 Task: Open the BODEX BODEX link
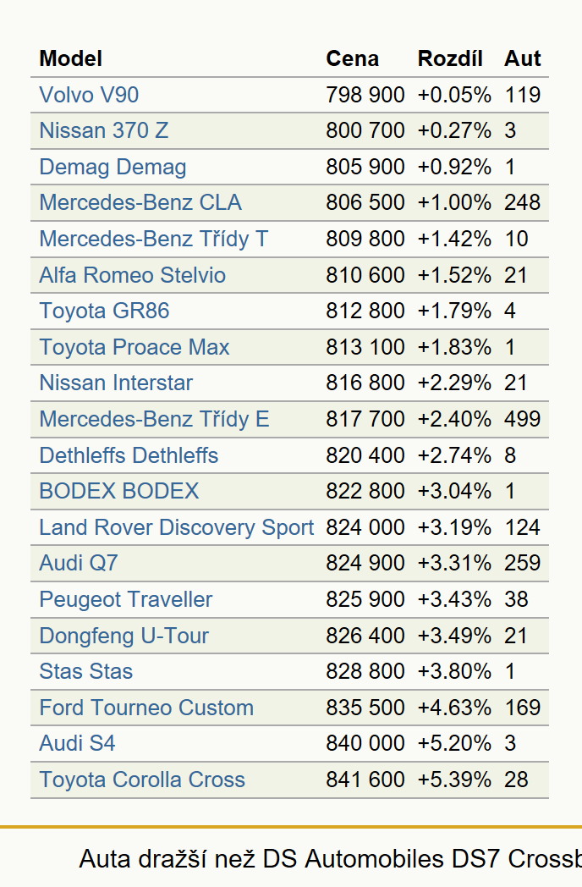click(x=118, y=491)
